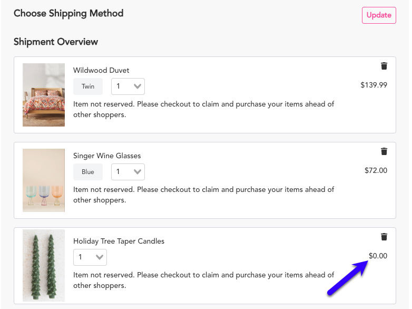Click the pink Update button
This screenshot has width=412, height=309.
point(378,15)
